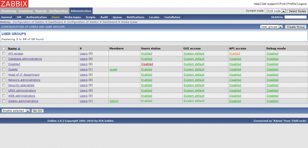Open the Profile link
This screenshot has width=308, height=148.
pos(292,4)
